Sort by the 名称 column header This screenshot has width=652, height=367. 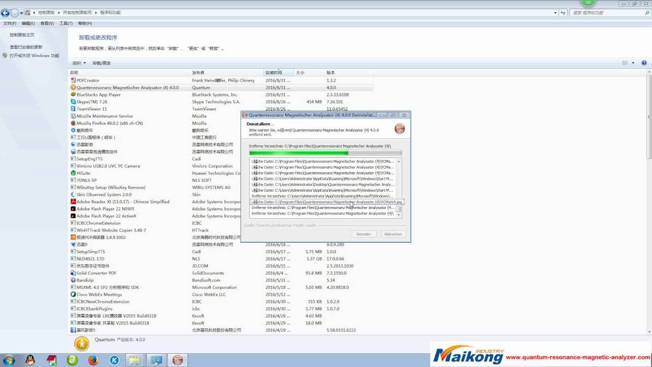pyautogui.click(x=130, y=73)
